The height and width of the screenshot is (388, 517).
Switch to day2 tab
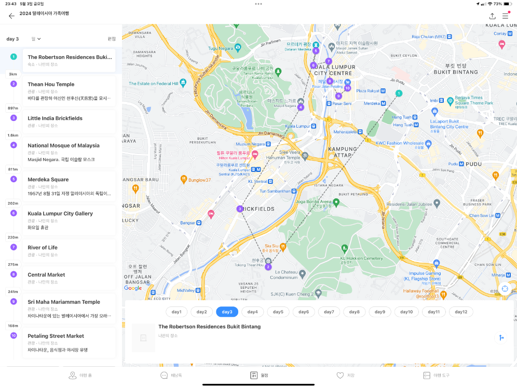click(202, 312)
